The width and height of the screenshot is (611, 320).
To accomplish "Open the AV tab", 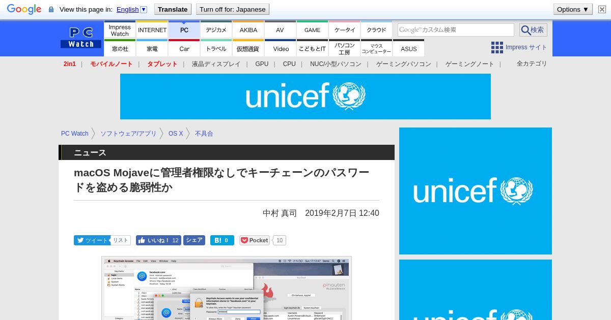I will [280, 30].
